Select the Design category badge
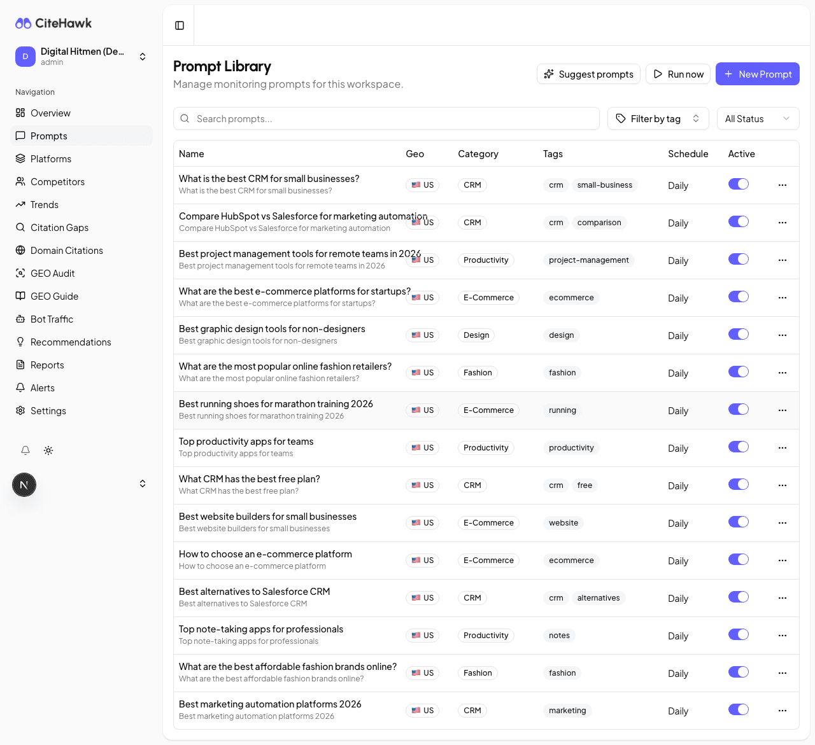The height and width of the screenshot is (745, 815). (x=476, y=335)
